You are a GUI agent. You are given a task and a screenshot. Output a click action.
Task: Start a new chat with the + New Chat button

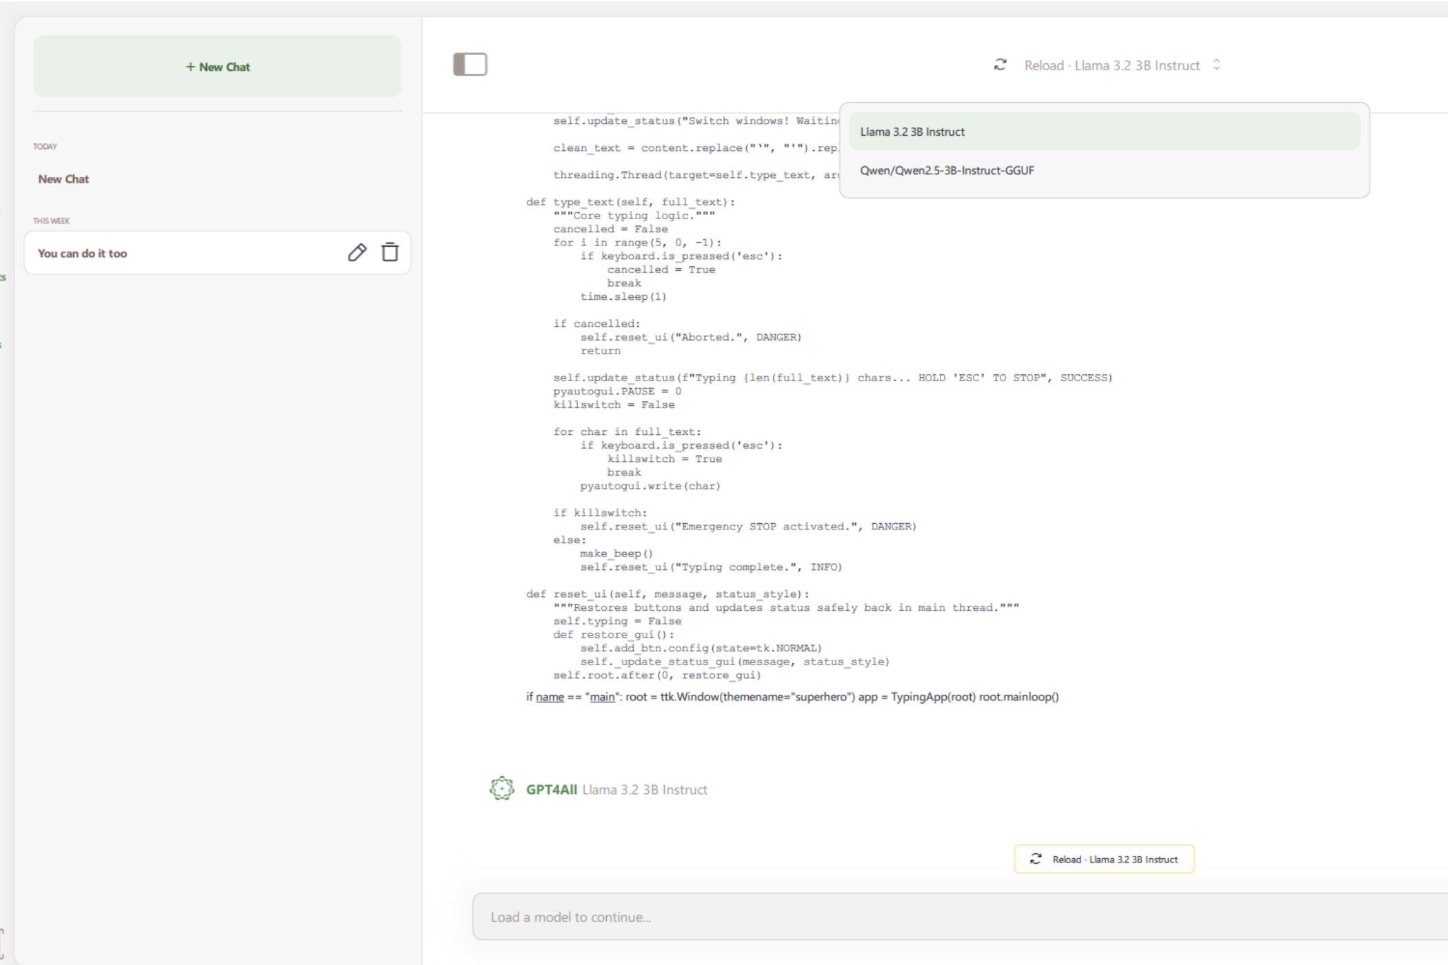tap(217, 67)
